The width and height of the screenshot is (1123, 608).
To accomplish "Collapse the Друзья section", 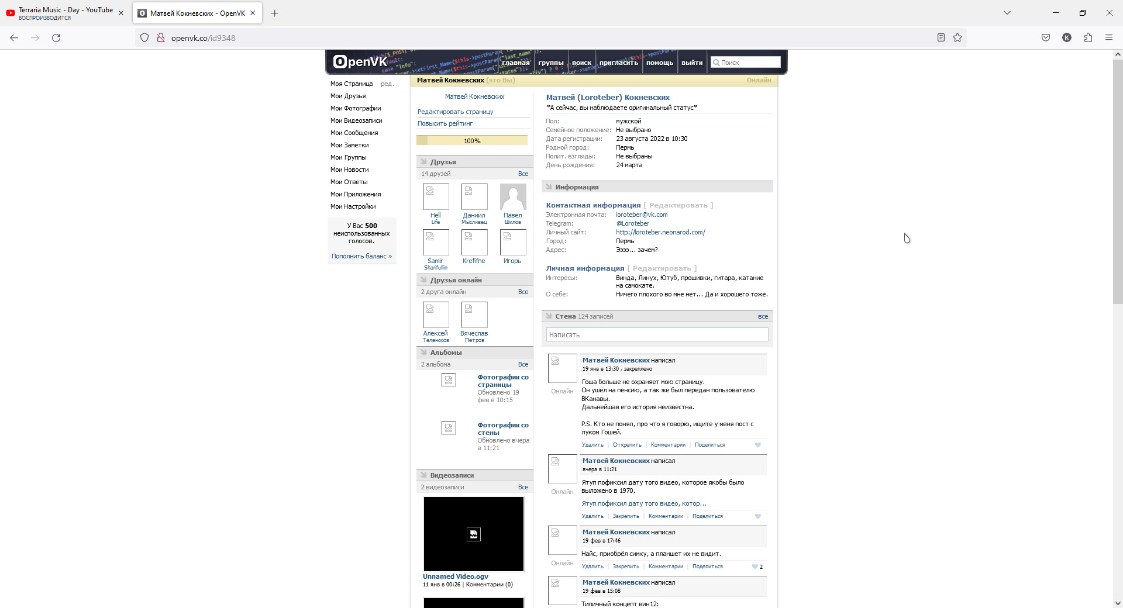I will tap(423, 162).
